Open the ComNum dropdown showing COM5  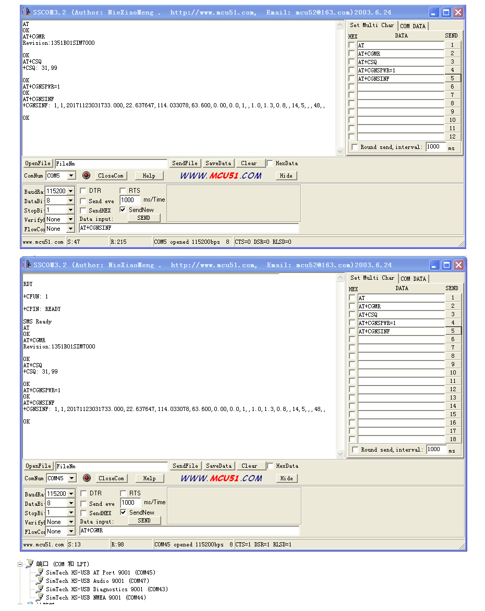pyautogui.click(x=71, y=176)
